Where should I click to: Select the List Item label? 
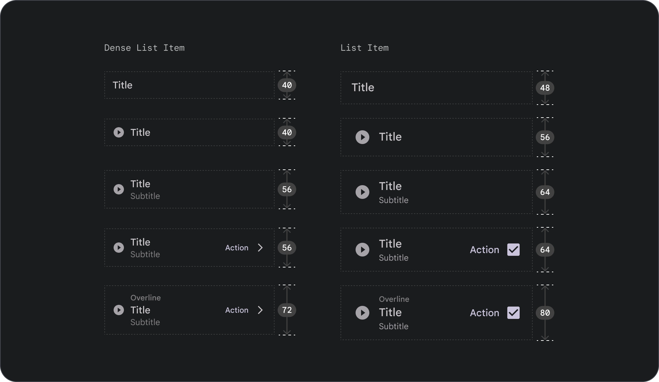pyautogui.click(x=364, y=47)
